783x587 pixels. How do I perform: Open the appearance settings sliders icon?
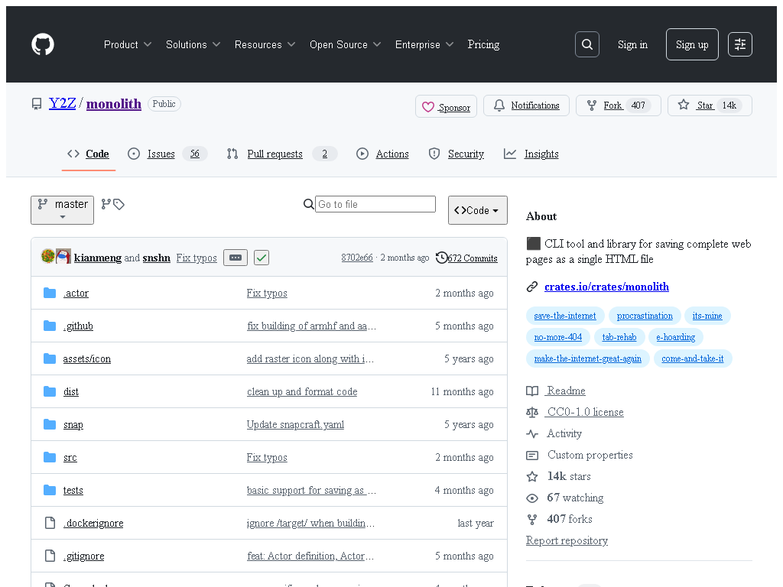click(x=740, y=44)
